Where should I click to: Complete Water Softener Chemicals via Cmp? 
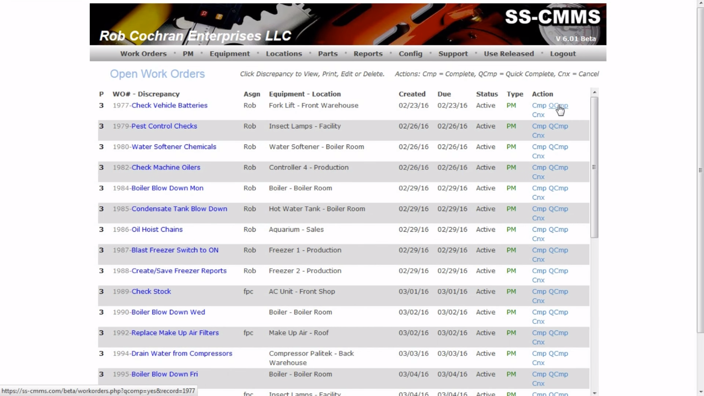tap(539, 147)
